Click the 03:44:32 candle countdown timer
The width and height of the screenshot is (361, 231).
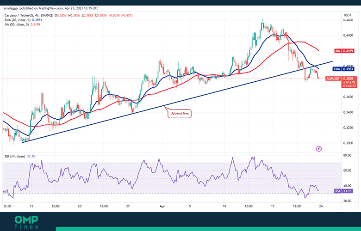click(x=349, y=86)
